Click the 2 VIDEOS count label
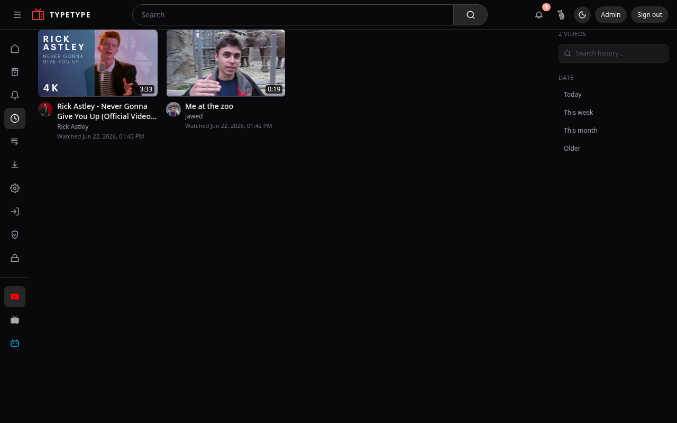The height and width of the screenshot is (423, 677). point(572,34)
